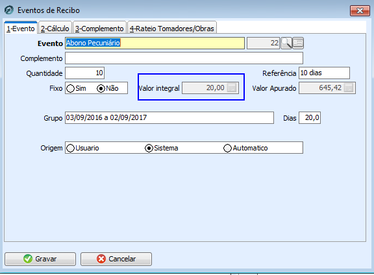Choose Usuario as the Origem
374x275 pixels.
tap(70, 148)
